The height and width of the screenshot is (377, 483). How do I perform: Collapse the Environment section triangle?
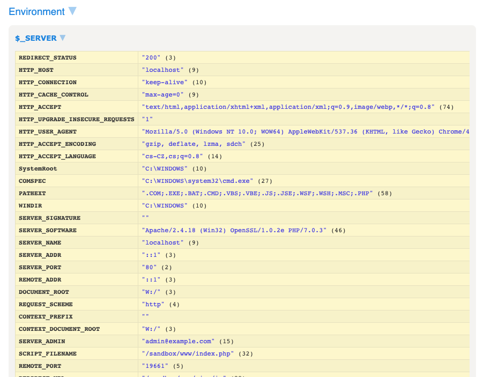(72, 11)
